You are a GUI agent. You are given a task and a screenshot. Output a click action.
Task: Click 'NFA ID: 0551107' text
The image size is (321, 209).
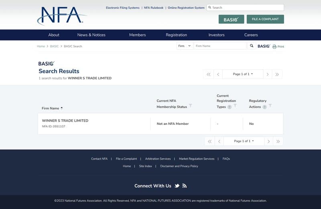click(53, 126)
